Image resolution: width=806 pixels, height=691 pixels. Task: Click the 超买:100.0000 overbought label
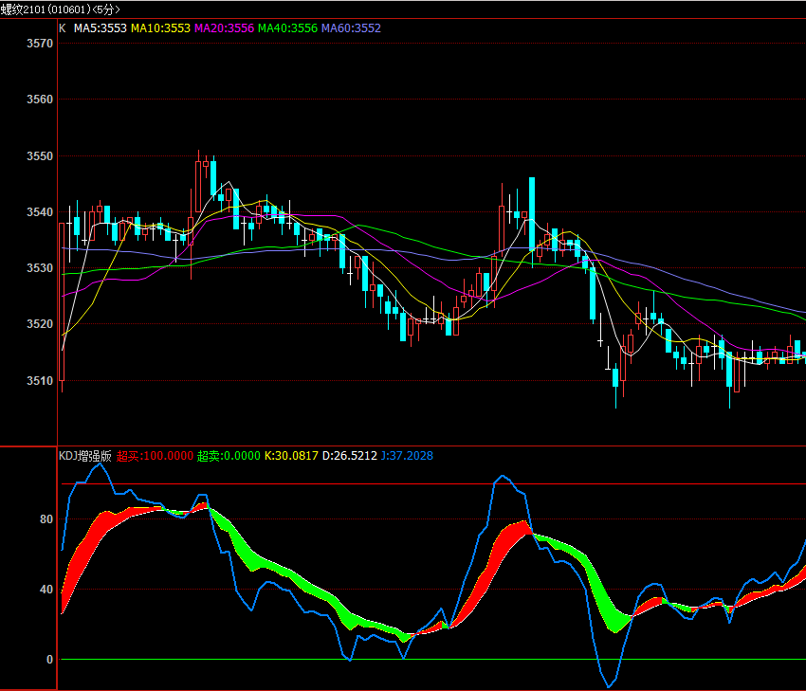tap(155, 456)
